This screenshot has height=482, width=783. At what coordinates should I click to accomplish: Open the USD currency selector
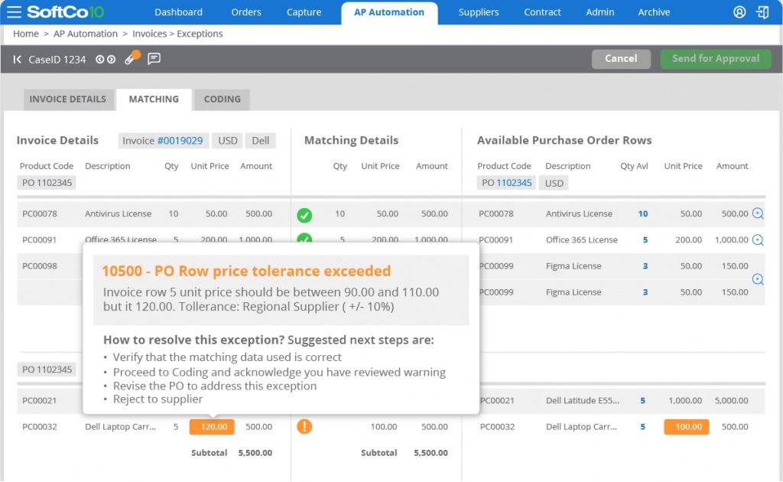pyautogui.click(x=226, y=140)
